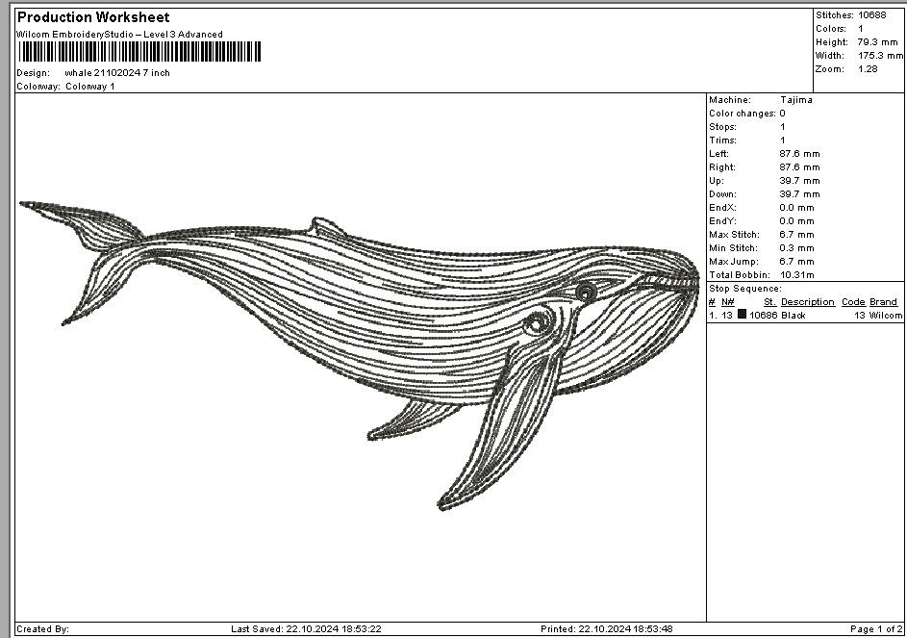Viewport: 907px width, 638px height.
Task: Click the whale embroidery design preview
Action: (359, 354)
